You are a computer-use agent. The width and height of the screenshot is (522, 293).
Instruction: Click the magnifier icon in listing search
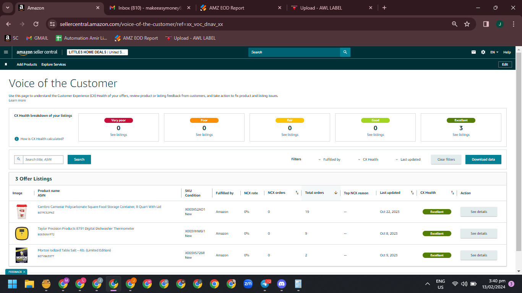pyautogui.click(x=18, y=159)
